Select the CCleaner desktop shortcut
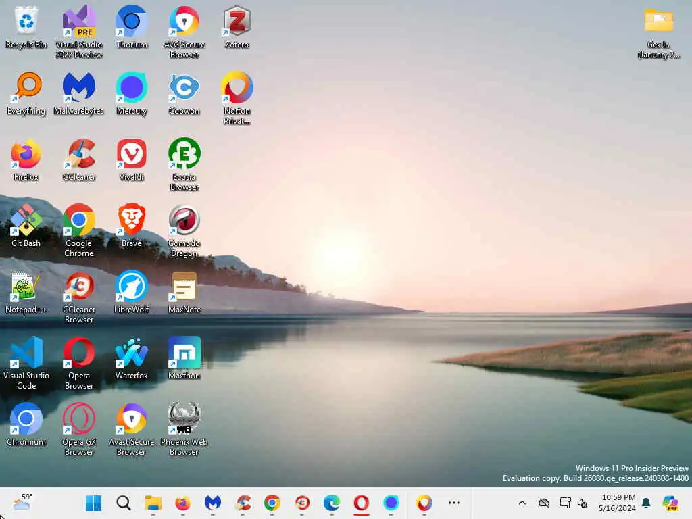Viewport: 692px width, 519px height. click(79, 159)
